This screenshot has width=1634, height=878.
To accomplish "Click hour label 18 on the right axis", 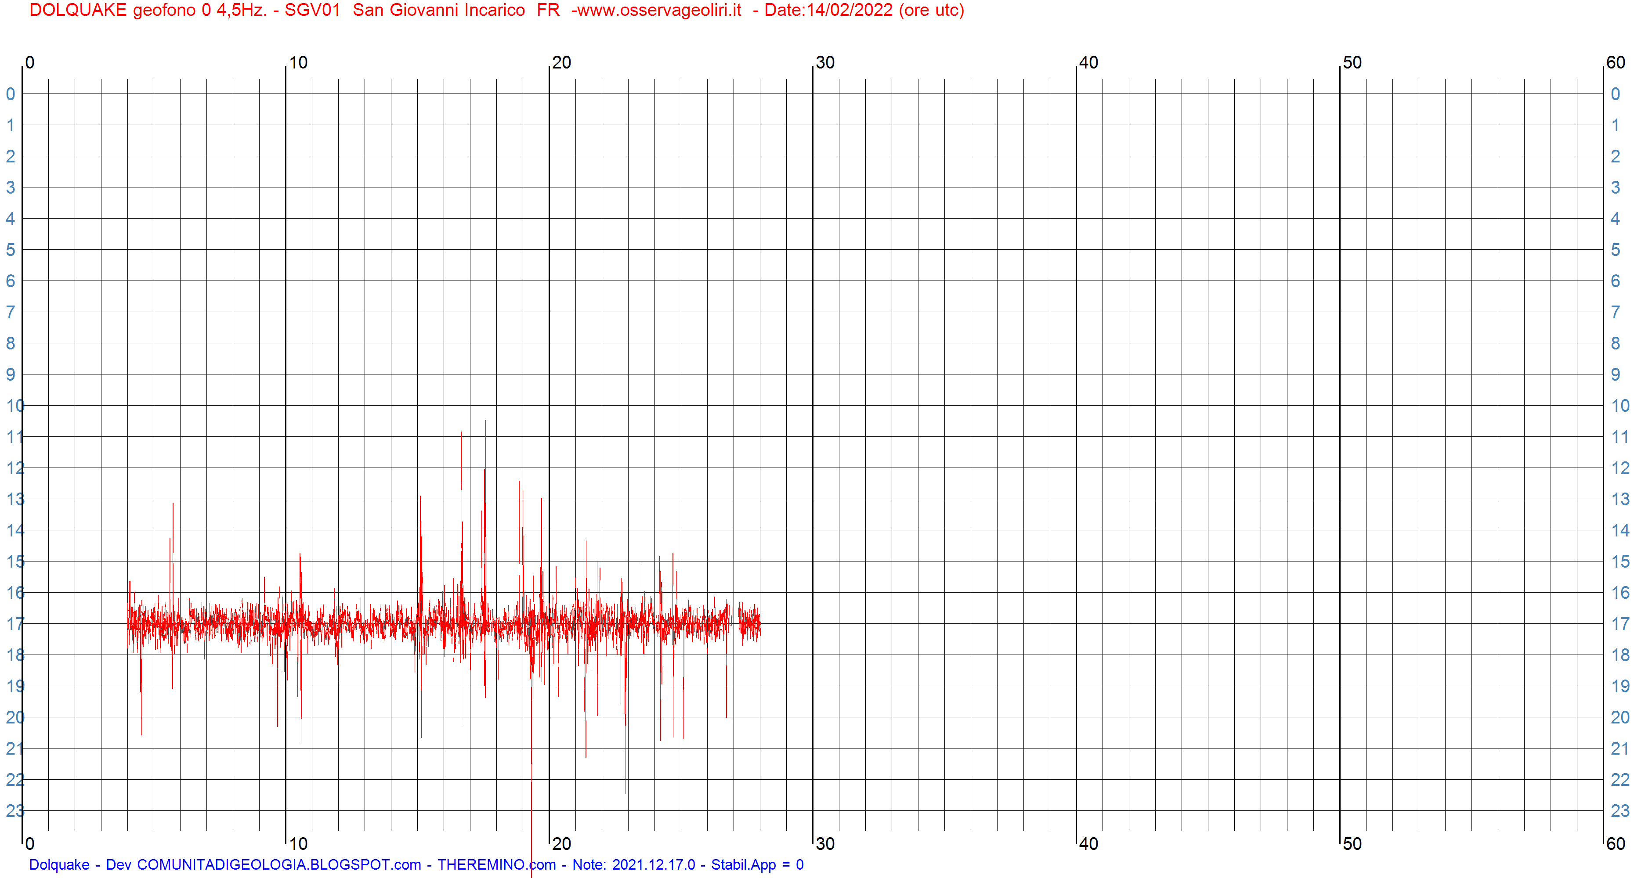I will (x=1620, y=655).
